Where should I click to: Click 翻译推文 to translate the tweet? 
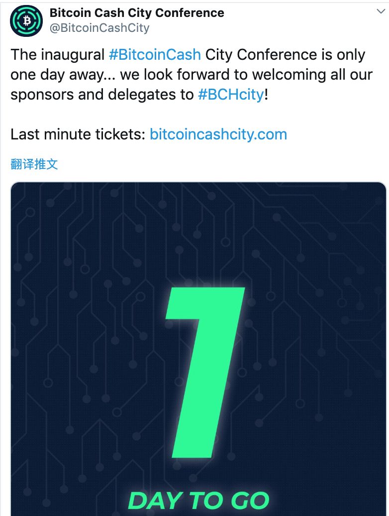(34, 164)
